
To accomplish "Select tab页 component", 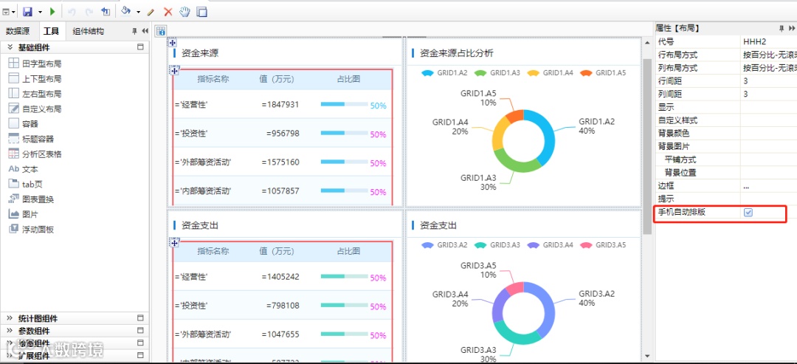I will tap(25, 184).
